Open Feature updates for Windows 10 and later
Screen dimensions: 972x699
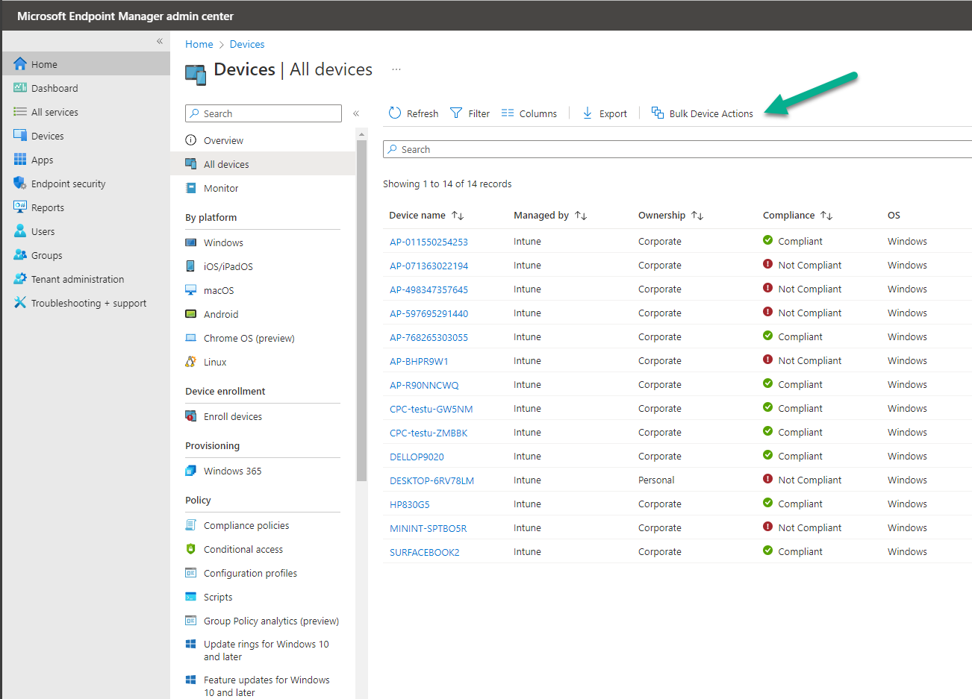(x=267, y=686)
